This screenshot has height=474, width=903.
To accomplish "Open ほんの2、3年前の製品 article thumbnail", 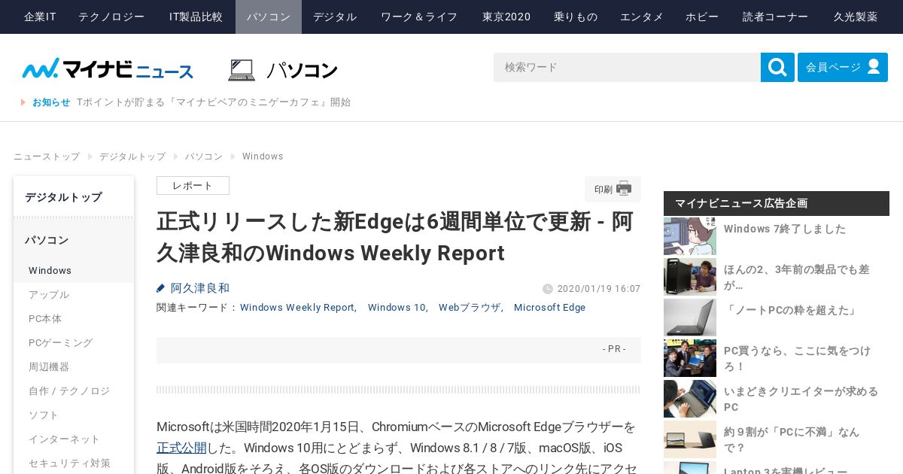I will pos(690,277).
